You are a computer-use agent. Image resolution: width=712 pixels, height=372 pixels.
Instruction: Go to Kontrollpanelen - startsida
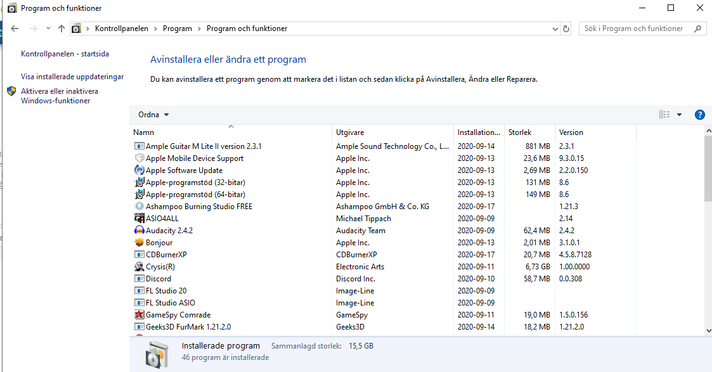click(x=65, y=54)
